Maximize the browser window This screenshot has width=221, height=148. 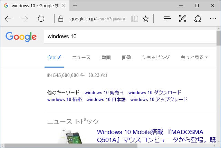click(197, 6)
